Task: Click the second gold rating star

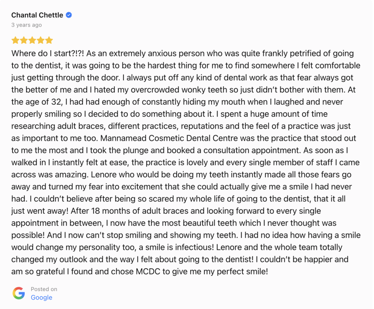Action: coord(24,40)
